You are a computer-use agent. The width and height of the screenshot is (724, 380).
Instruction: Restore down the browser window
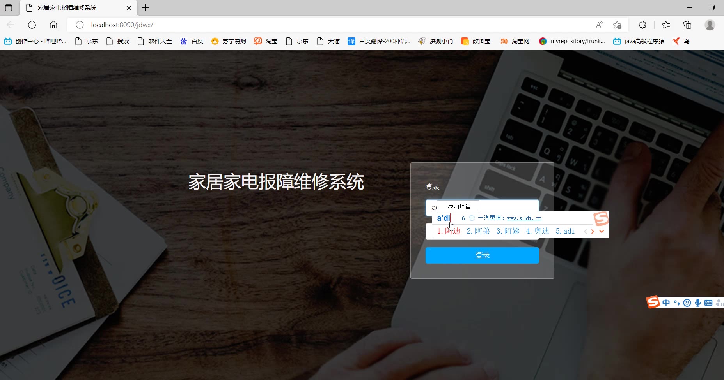(712, 8)
